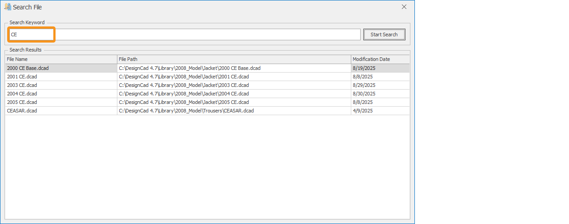Click the 4/9/2025 modification date cell
Viewport: 569px width, 224px height.
362,111
